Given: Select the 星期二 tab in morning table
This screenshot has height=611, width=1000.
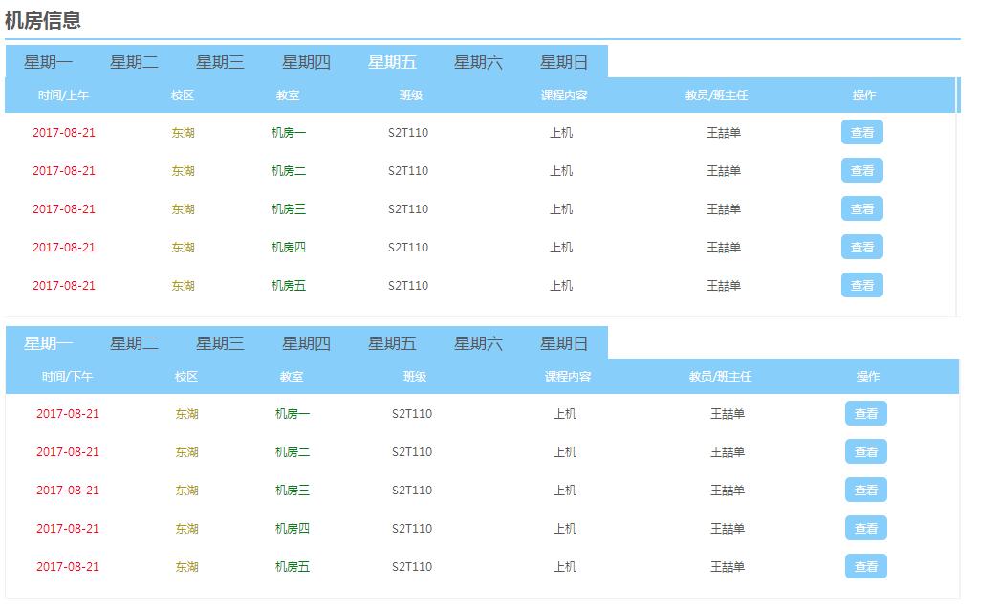Looking at the screenshot, I should (x=133, y=61).
